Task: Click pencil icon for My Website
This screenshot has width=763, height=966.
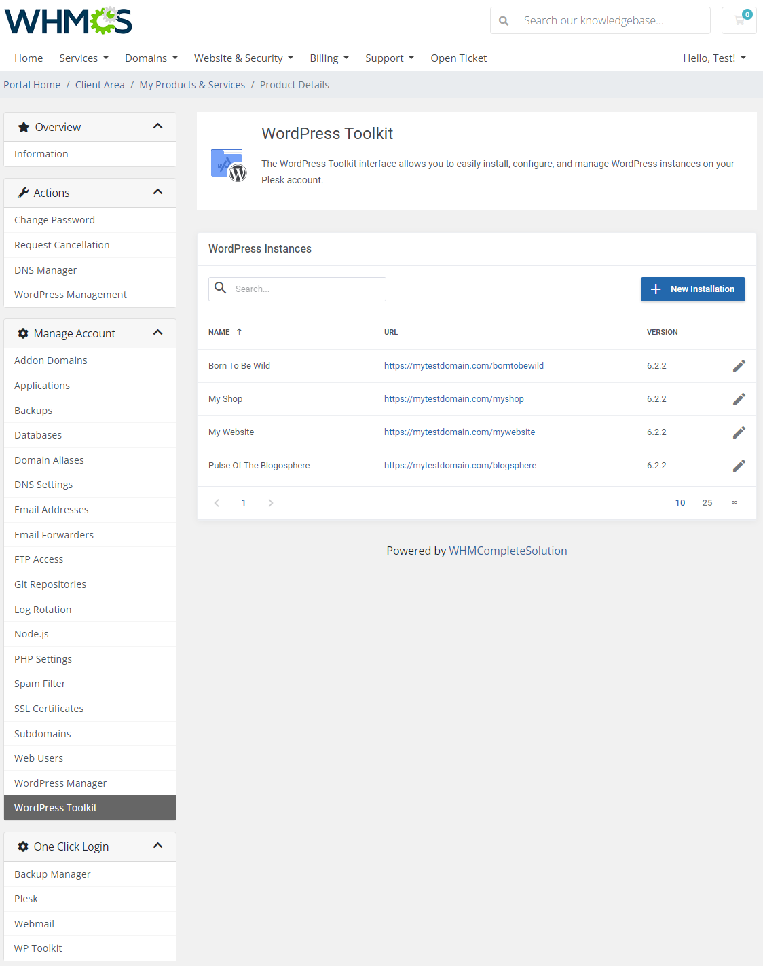Action: point(739,432)
